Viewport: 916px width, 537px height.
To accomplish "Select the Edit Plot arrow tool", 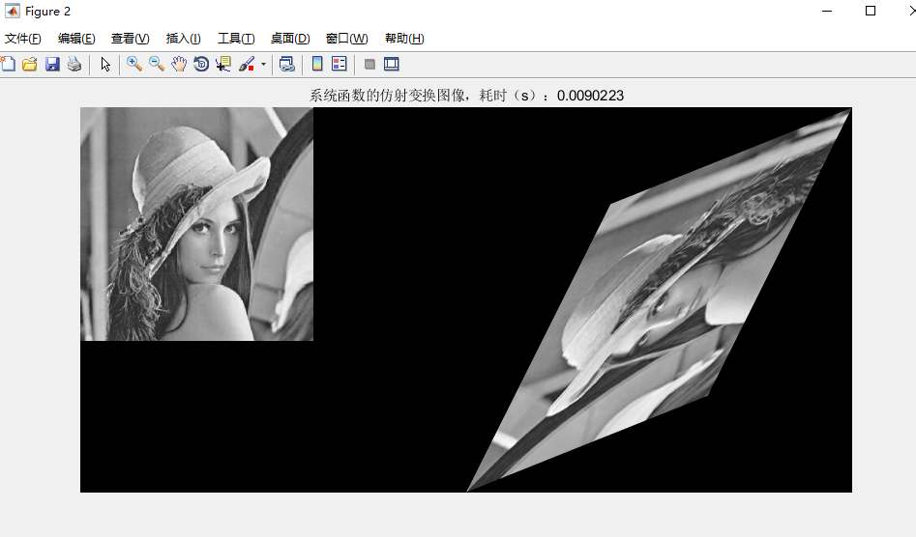I will click(105, 64).
